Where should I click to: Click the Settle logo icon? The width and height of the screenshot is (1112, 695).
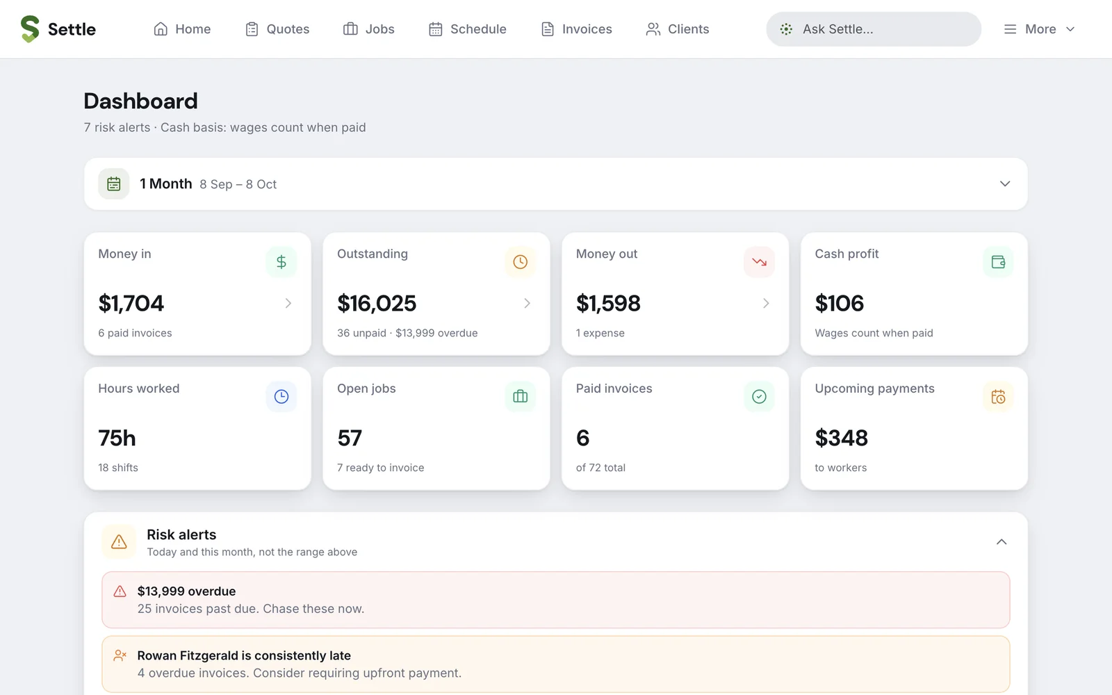(30, 29)
